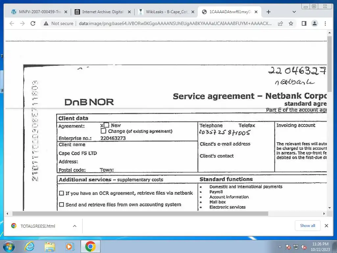Image resolution: width=337 pixels, height=253 pixels.
Task: Click the Cape Cod FS LTD client name
Action: click(x=78, y=153)
